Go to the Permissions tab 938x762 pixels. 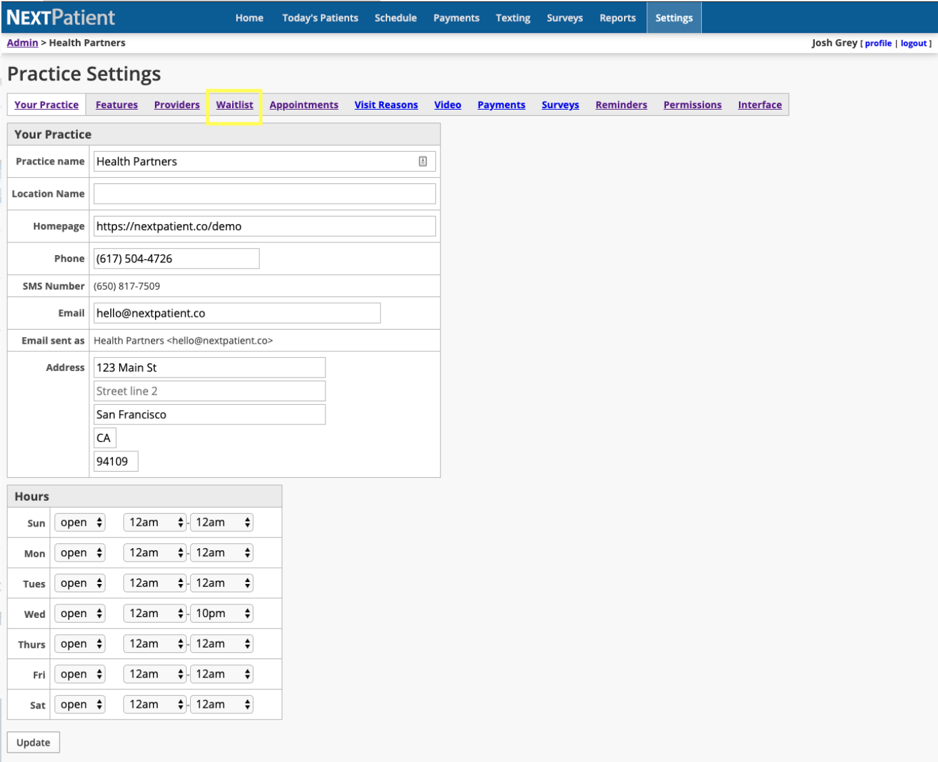coord(692,105)
